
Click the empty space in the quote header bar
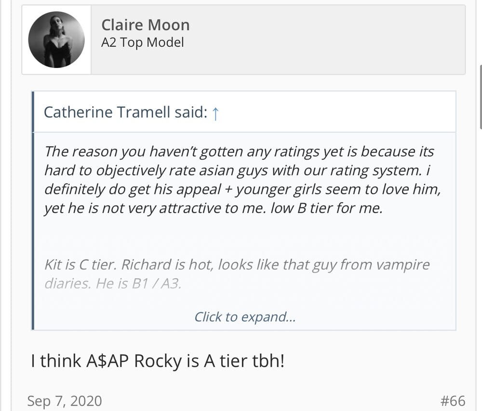pos(337,113)
